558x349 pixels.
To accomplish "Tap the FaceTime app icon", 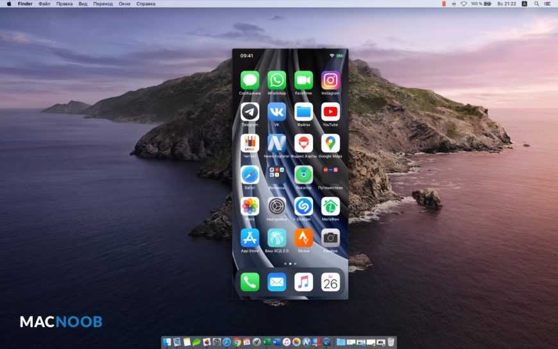I will click(303, 80).
